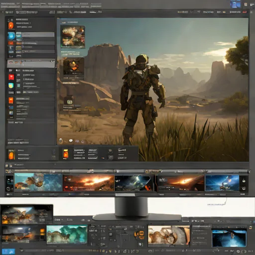Open the colorful collage thumbnail over the viewport

[x=73, y=37]
